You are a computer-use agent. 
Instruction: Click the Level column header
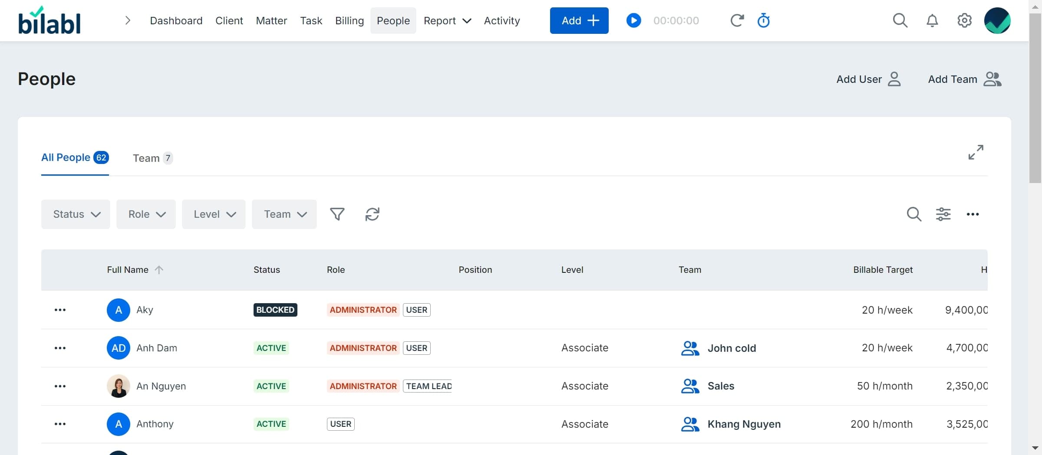pos(572,270)
